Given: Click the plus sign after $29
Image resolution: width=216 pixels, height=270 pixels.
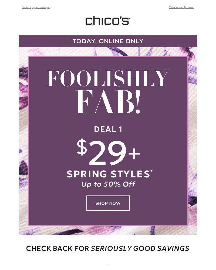Looking at the screenshot, I should [134, 154].
